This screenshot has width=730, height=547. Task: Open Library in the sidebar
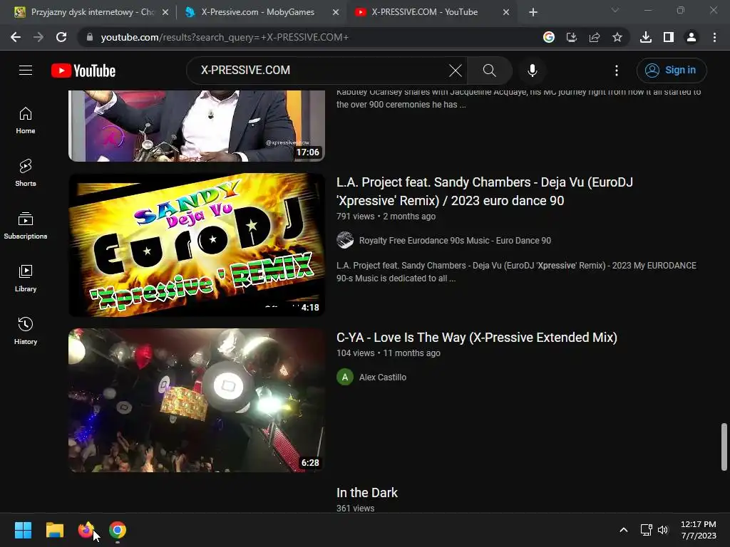point(26,278)
